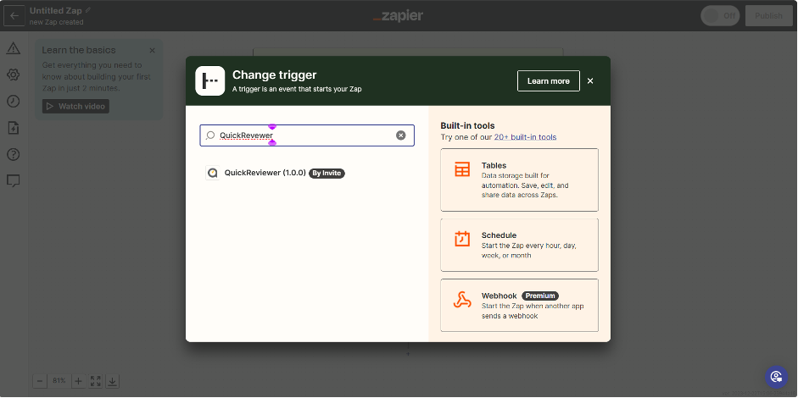Click the Learn more button
798x398 pixels.
(548, 81)
